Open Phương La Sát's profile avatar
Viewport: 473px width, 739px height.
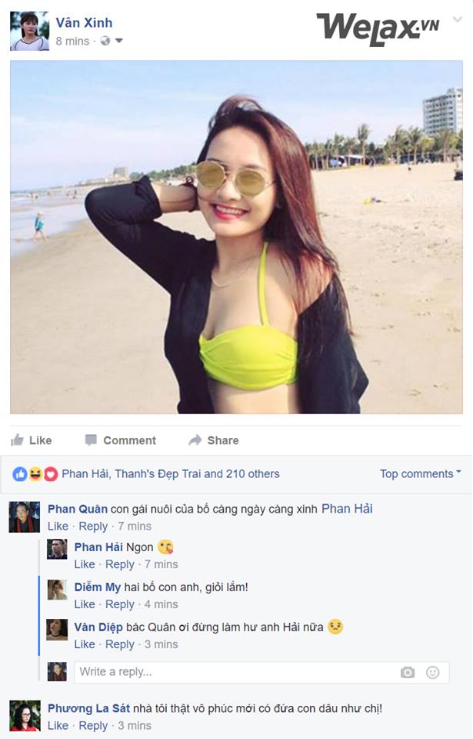(x=25, y=716)
